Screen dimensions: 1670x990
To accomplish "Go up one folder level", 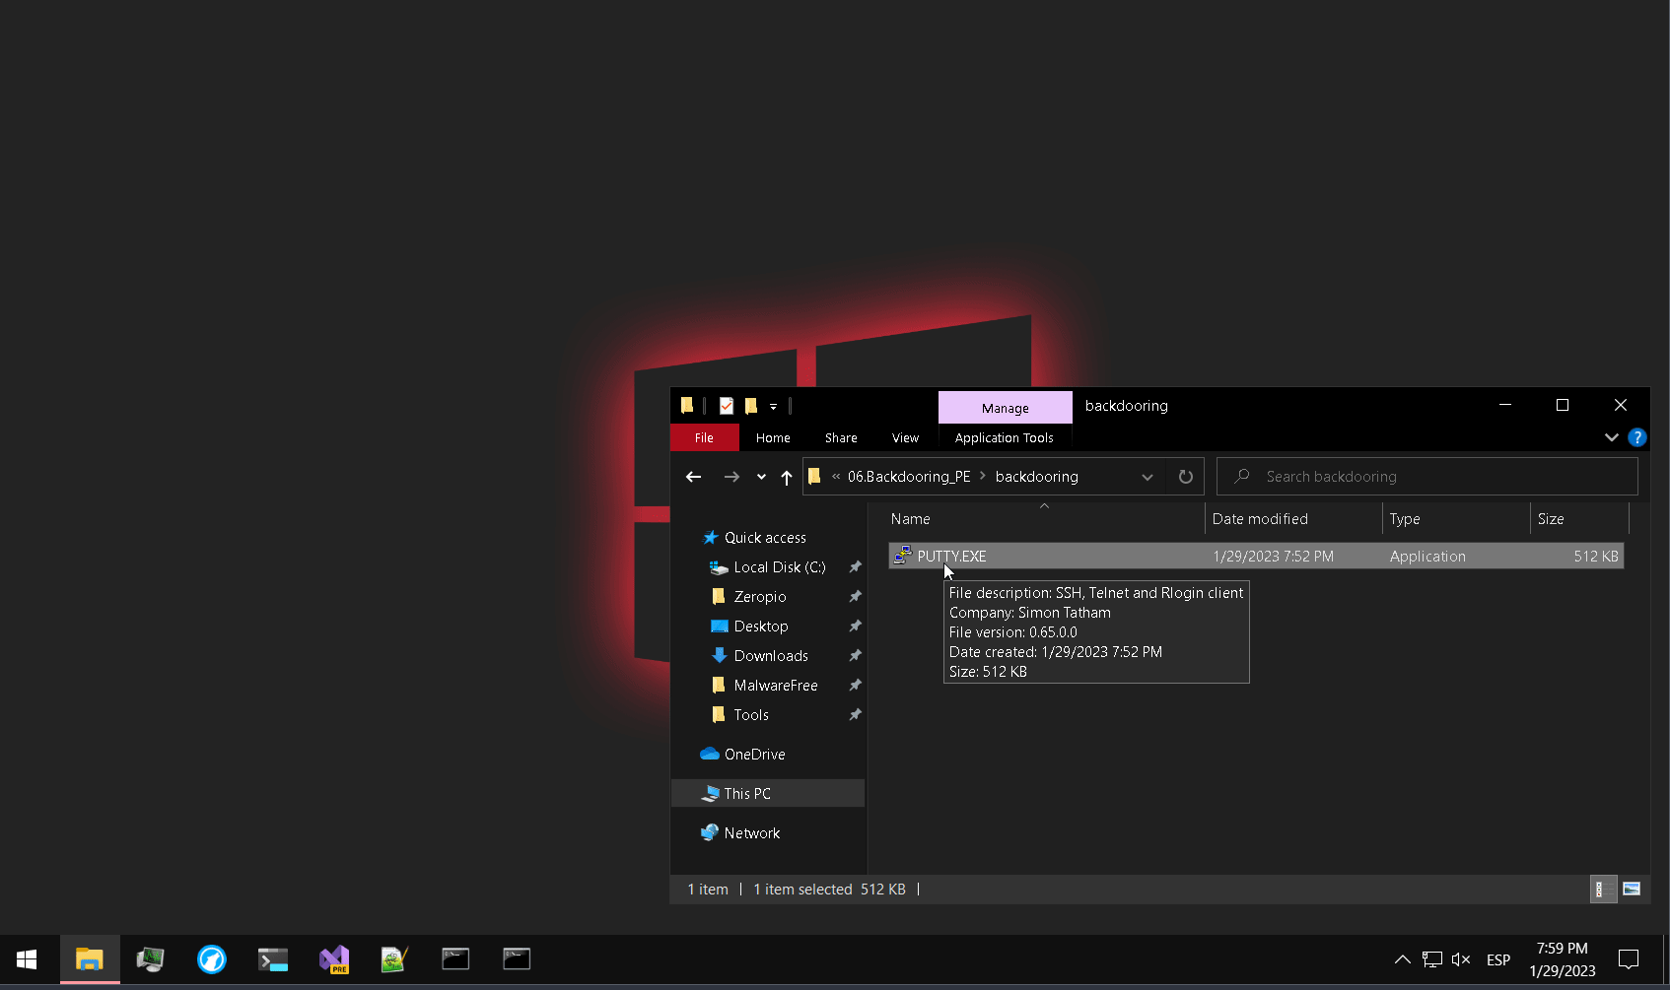I will [x=786, y=477].
